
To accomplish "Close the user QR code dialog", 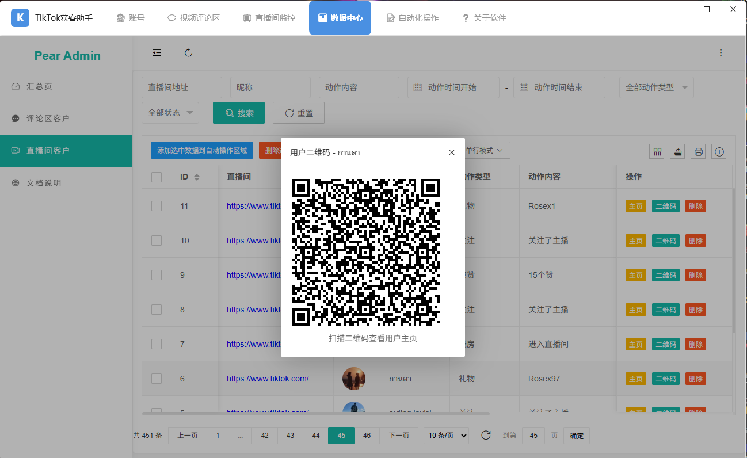I will point(452,152).
